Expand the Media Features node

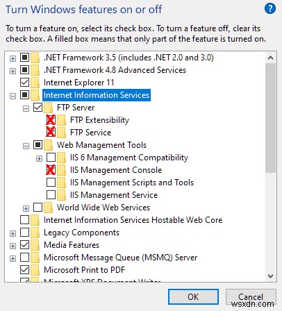click(x=13, y=246)
